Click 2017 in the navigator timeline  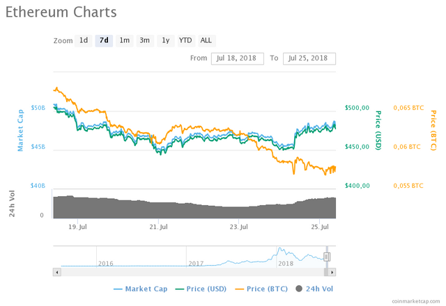[195, 264]
